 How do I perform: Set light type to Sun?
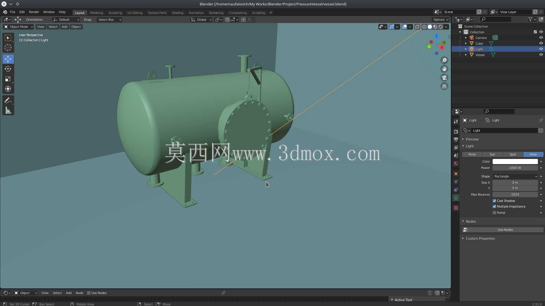pos(492,154)
